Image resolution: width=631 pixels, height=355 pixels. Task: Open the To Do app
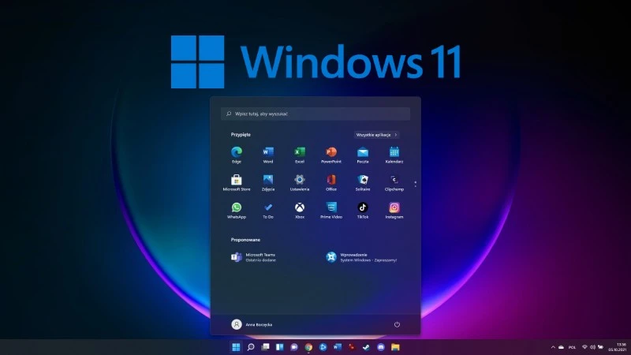pos(268,211)
